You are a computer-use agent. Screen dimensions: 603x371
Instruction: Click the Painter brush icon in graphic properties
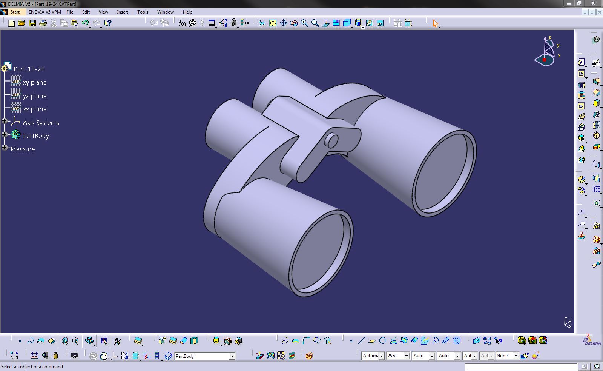click(x=525, y=356)
